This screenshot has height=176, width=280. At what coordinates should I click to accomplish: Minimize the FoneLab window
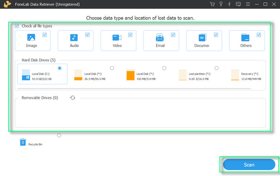click(x=257, y=4)
